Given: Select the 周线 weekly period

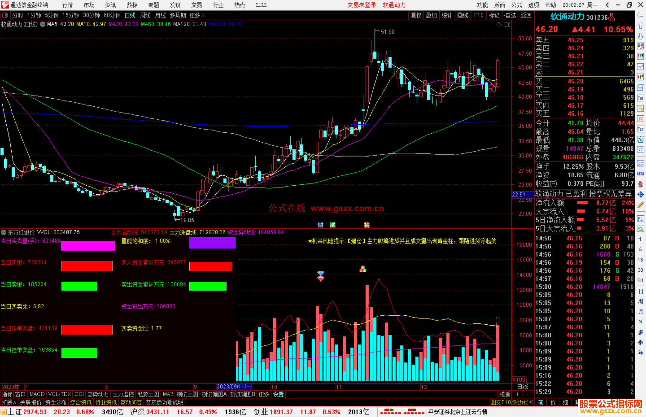Looking at the screenshot, I should [x=145, y=15].
